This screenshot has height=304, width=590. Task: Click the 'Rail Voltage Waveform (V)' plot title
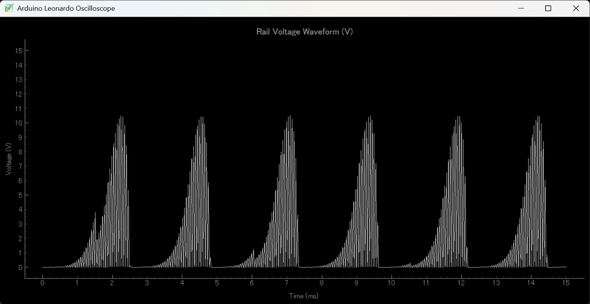pos(305,31)
